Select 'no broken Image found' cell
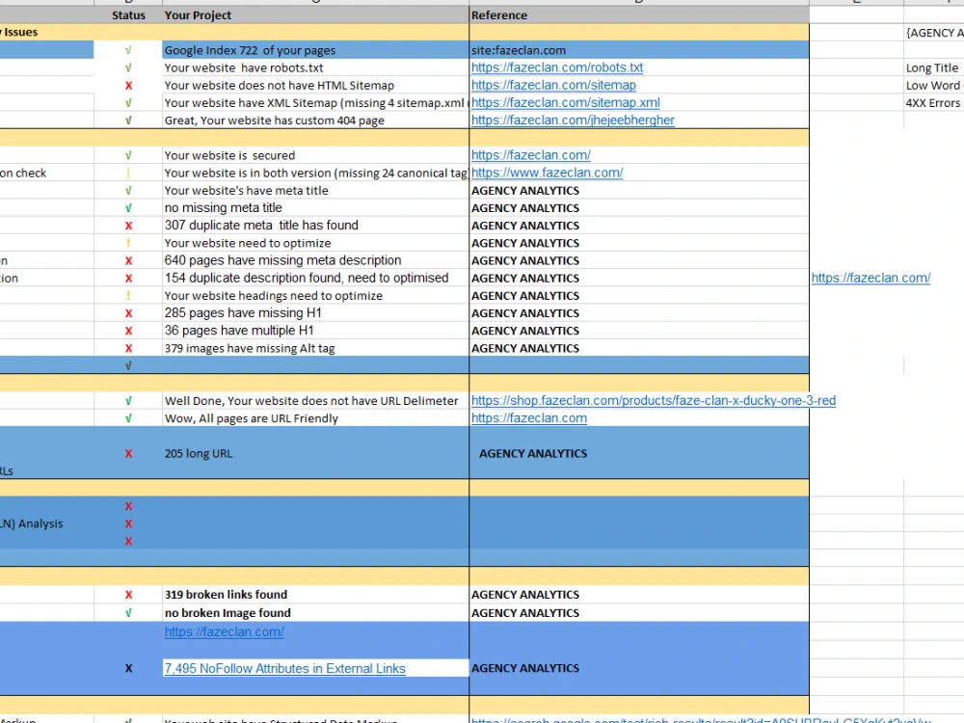 tap(315, 613)
